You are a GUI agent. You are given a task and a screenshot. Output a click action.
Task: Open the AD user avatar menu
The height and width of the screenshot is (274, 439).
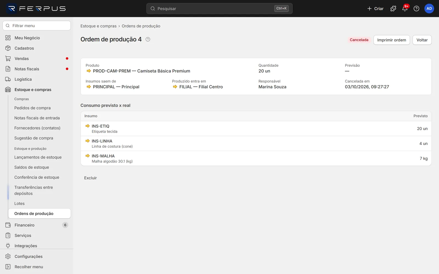[x=429, y=8]
